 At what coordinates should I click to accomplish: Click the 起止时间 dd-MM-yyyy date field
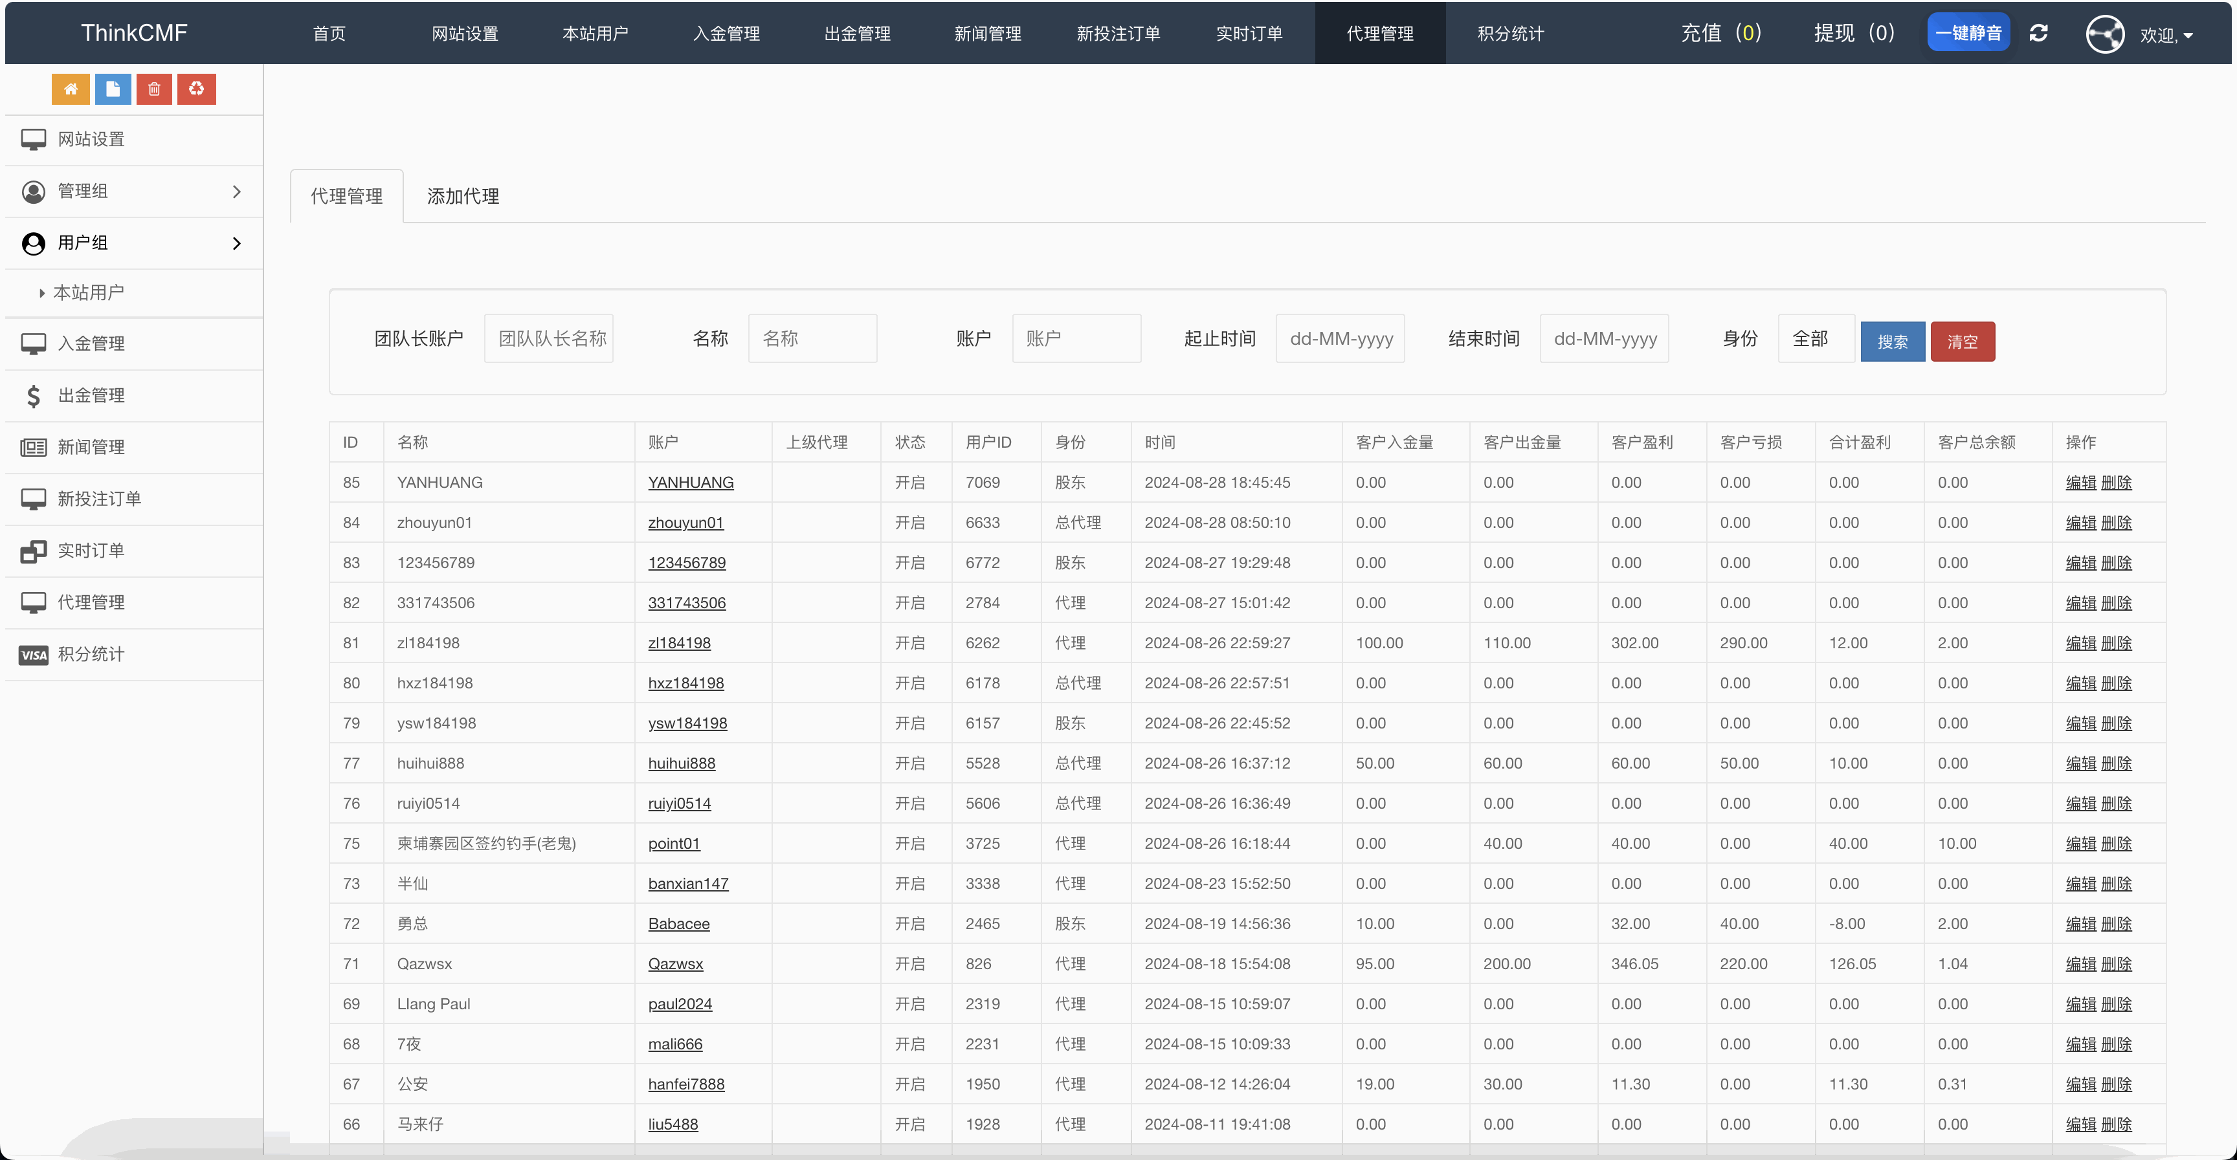[x=1340, y=338]
